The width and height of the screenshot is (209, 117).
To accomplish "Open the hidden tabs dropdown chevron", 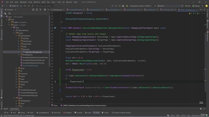I will click(x=201, y=10).
